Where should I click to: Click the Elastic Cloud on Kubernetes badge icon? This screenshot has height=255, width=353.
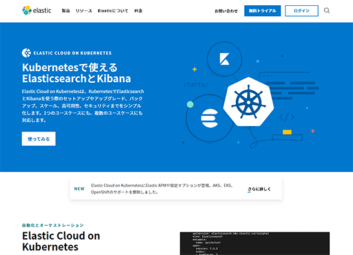pyautogui.click(x=27, y=53)
